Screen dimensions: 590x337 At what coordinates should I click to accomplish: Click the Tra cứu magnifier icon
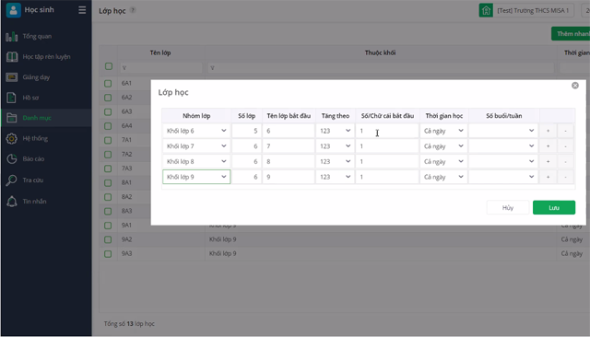[11, 180]
